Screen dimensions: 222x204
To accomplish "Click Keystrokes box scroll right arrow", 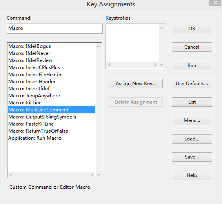I will [155, 65].
